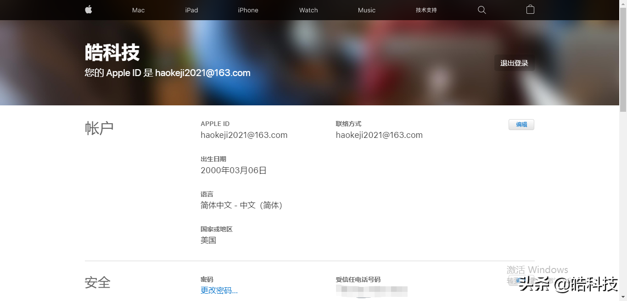
Task: Open the iPad menu item
Action: 191,10
